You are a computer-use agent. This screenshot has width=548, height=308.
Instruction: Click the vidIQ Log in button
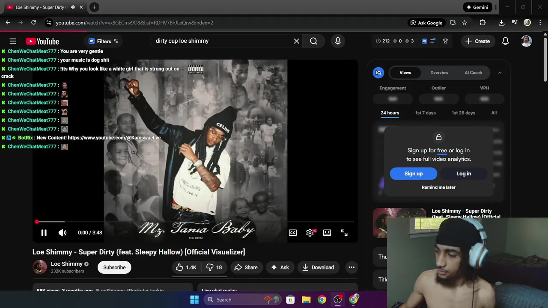pos(464,174)
